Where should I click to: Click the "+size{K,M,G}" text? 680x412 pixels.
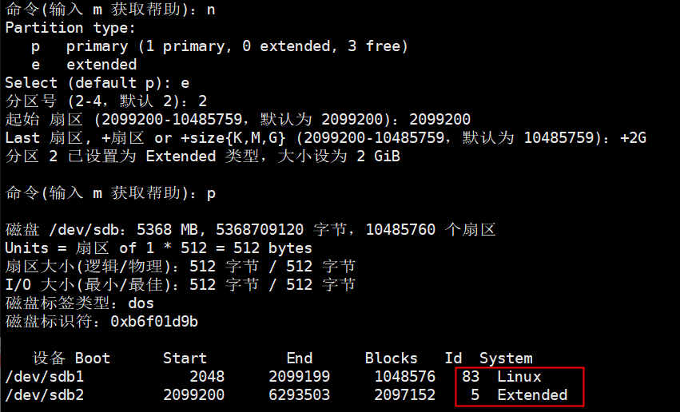(x=233, y=138)
